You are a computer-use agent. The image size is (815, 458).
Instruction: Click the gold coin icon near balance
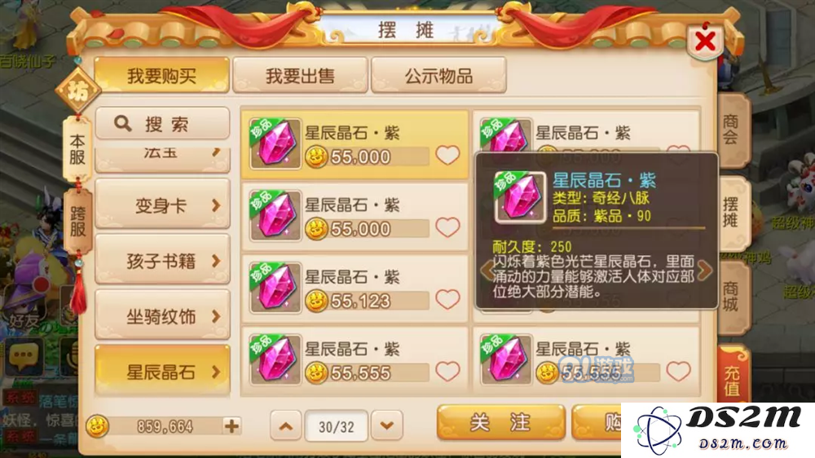(x=97, y=426)
